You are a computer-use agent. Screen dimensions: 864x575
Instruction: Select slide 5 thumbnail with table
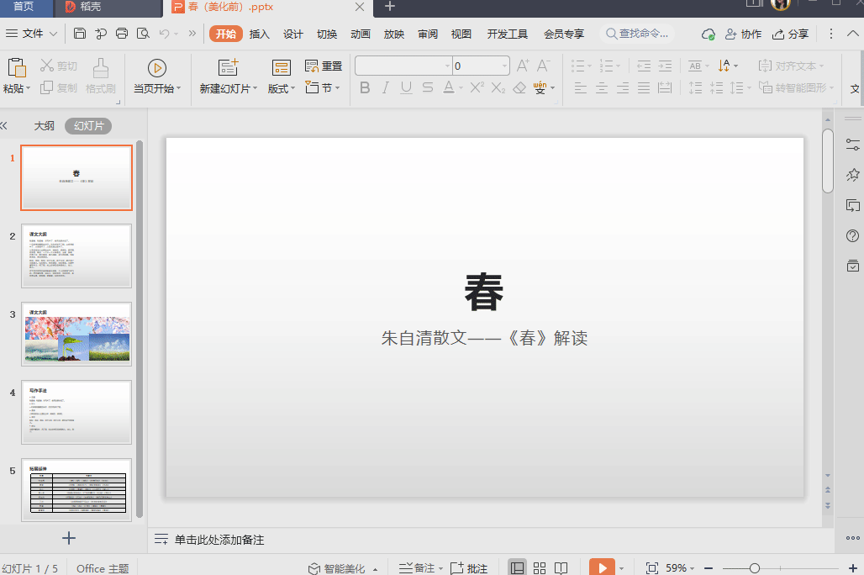76,489
